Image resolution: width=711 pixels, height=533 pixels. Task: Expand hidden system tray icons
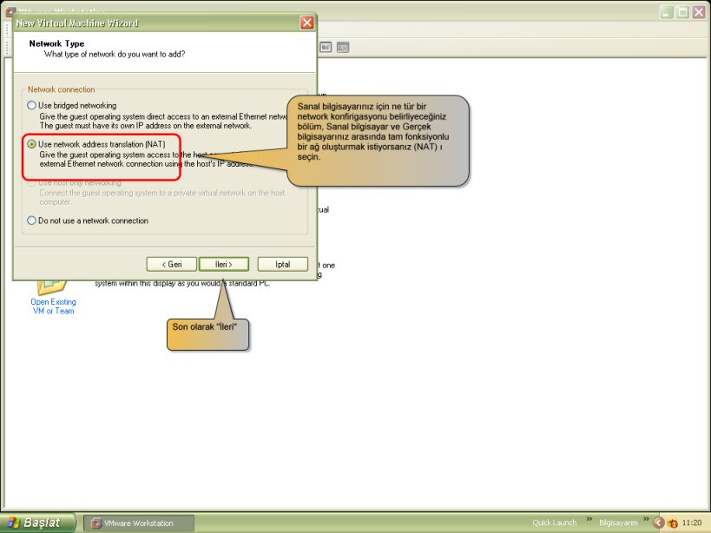(x=658, y=523)
